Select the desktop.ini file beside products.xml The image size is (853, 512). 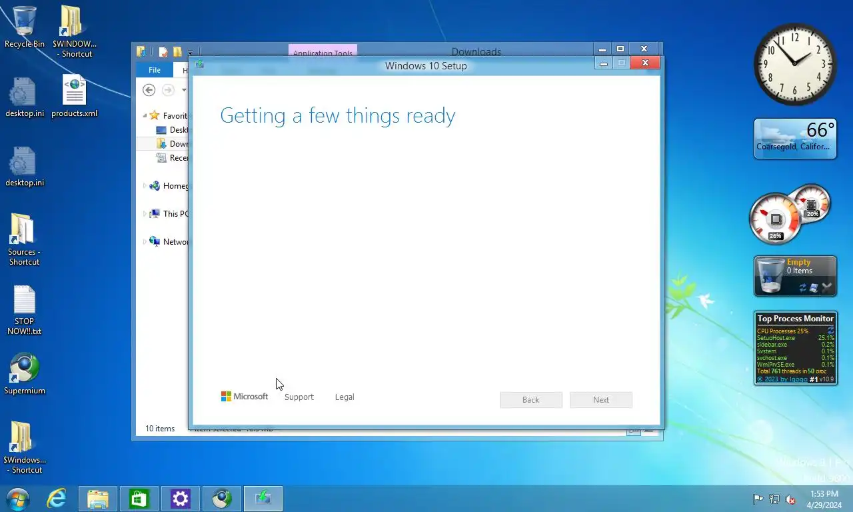25,97
